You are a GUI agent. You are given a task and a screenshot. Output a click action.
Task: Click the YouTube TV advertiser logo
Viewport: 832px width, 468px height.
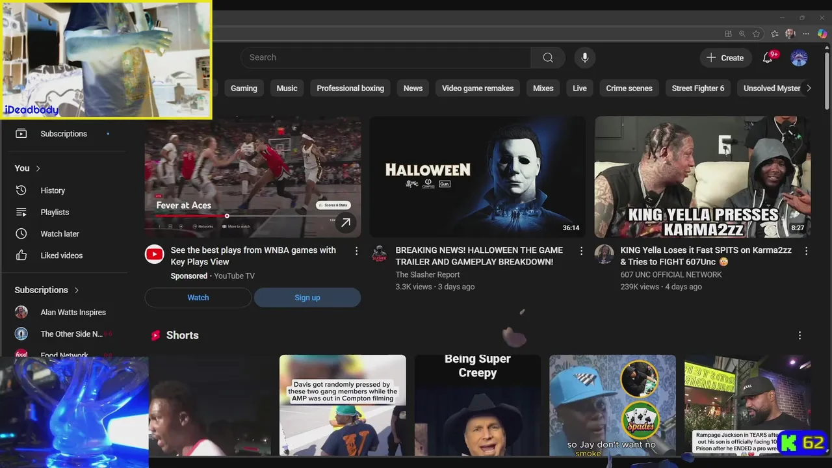coord(154,254)
